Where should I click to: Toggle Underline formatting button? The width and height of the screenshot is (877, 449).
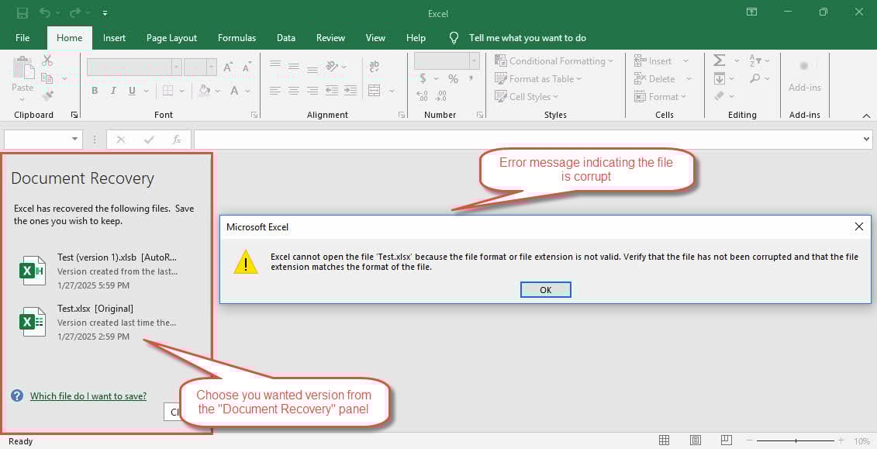tap(132, 91)
